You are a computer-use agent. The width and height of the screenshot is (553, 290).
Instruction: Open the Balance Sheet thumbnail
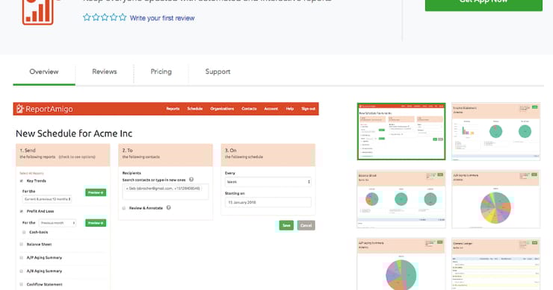pyautogui.click(x=401, y=199)
